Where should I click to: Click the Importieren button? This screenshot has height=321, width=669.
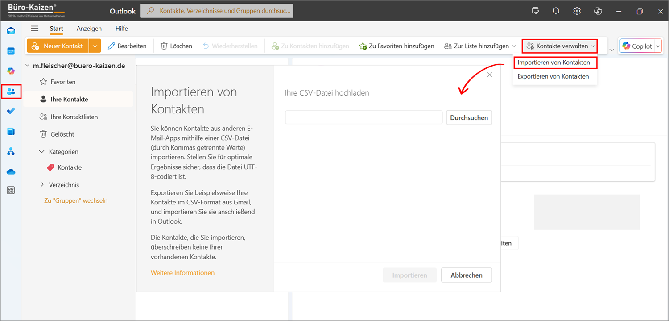(x=409, y=275)
